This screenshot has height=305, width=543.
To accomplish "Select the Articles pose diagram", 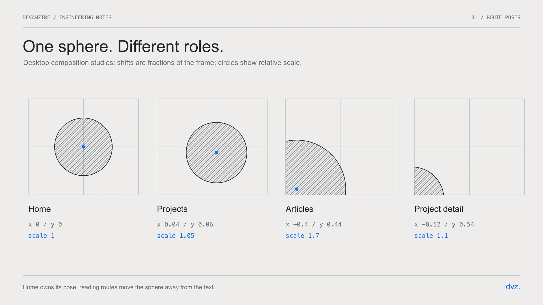I will [x=341, y=147].
